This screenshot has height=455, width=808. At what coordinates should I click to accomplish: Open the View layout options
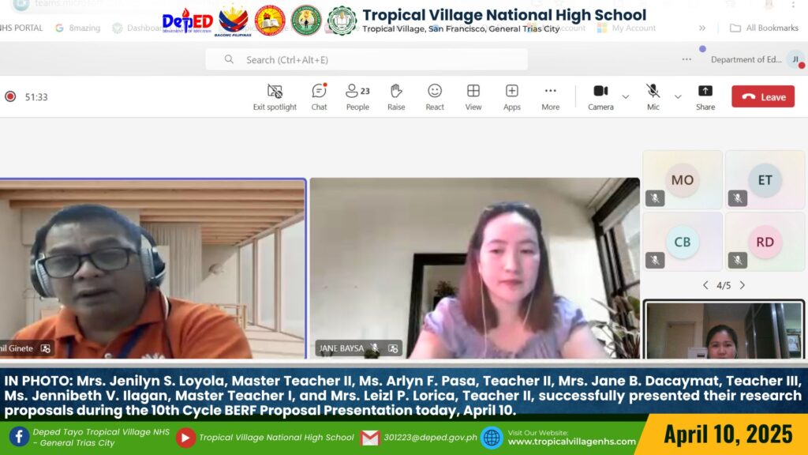(473, 96)
